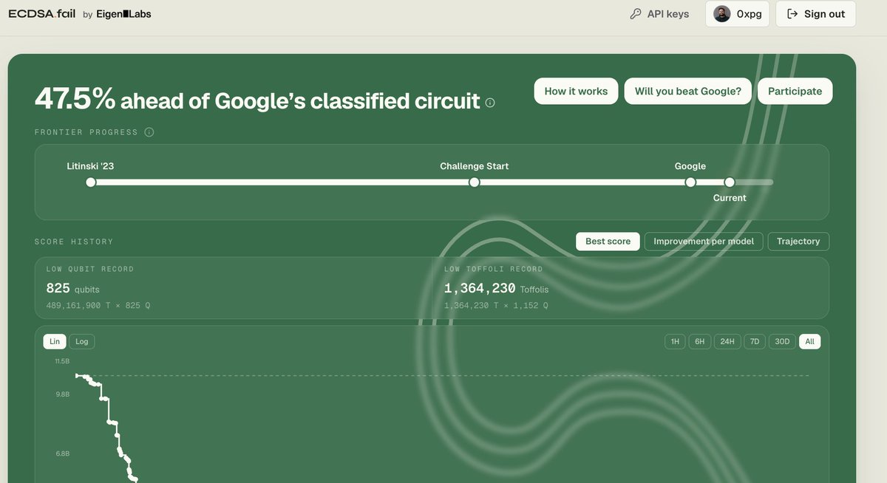887x483 pixels.
Task: Click the 47.5% ahead headline
Action: pos(257,100)
